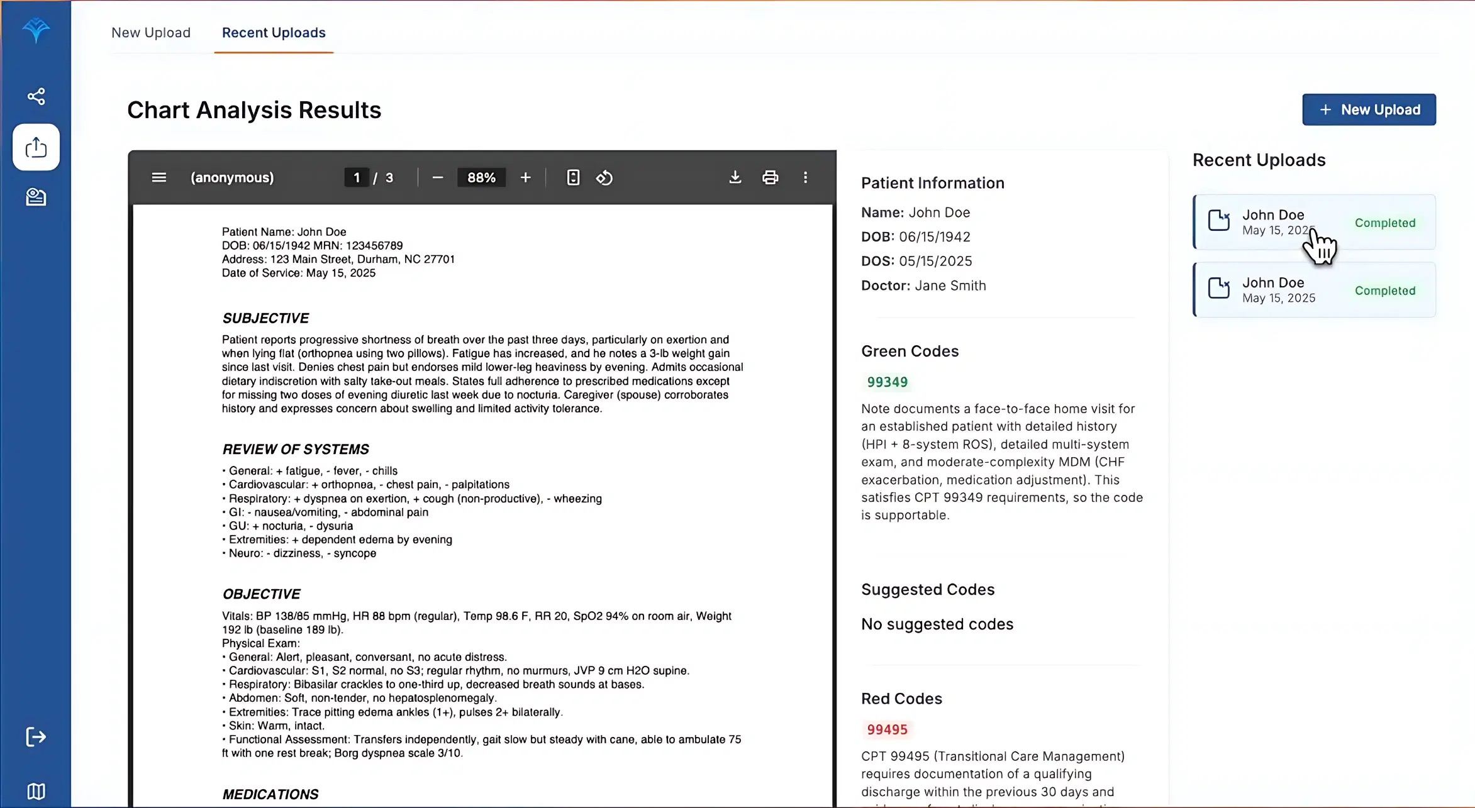Select the Recent Uploads tab
The height and width of the screenshot is (808, 1475).
[274, 33]
